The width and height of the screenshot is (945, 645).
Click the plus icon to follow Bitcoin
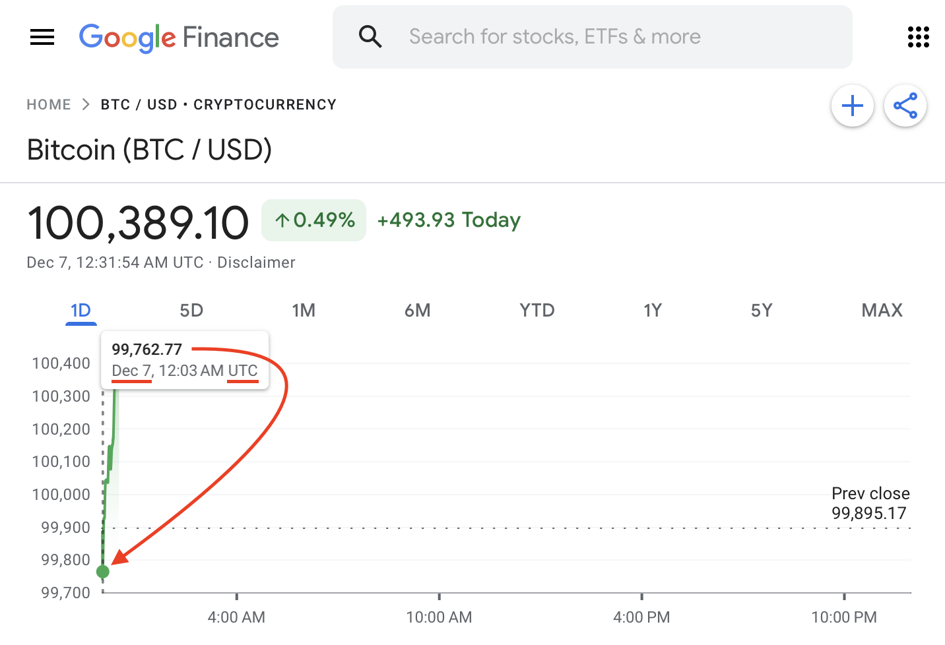pos(853,106)
